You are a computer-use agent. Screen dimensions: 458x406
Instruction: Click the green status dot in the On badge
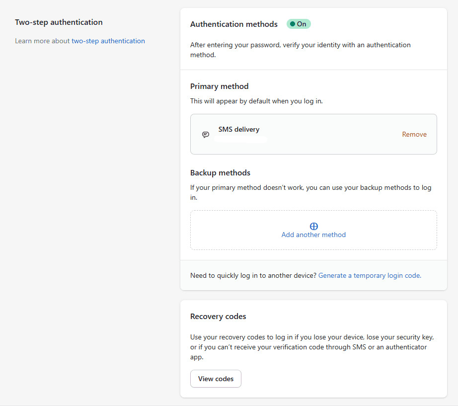293,23
